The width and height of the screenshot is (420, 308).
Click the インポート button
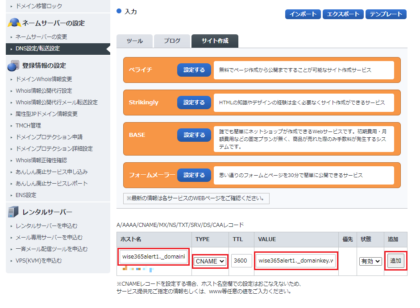(x=303, y=14)
